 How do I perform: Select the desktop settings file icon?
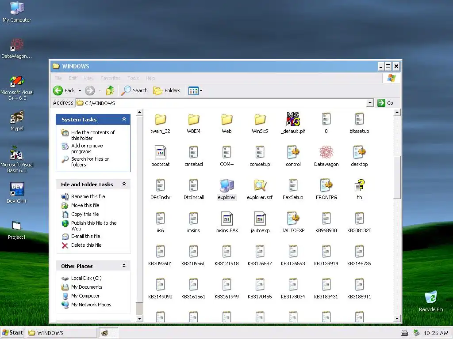(359, 152)
